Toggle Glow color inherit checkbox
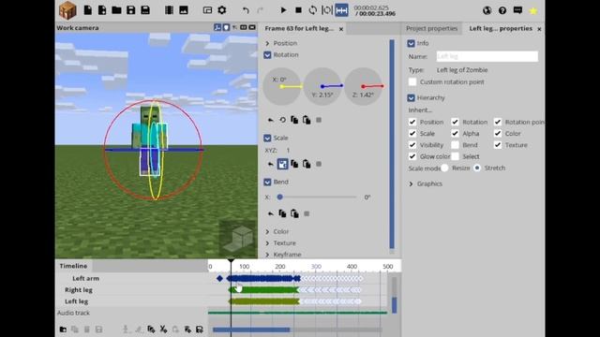This screenshot has width=600, height=337. pos(412,156)
